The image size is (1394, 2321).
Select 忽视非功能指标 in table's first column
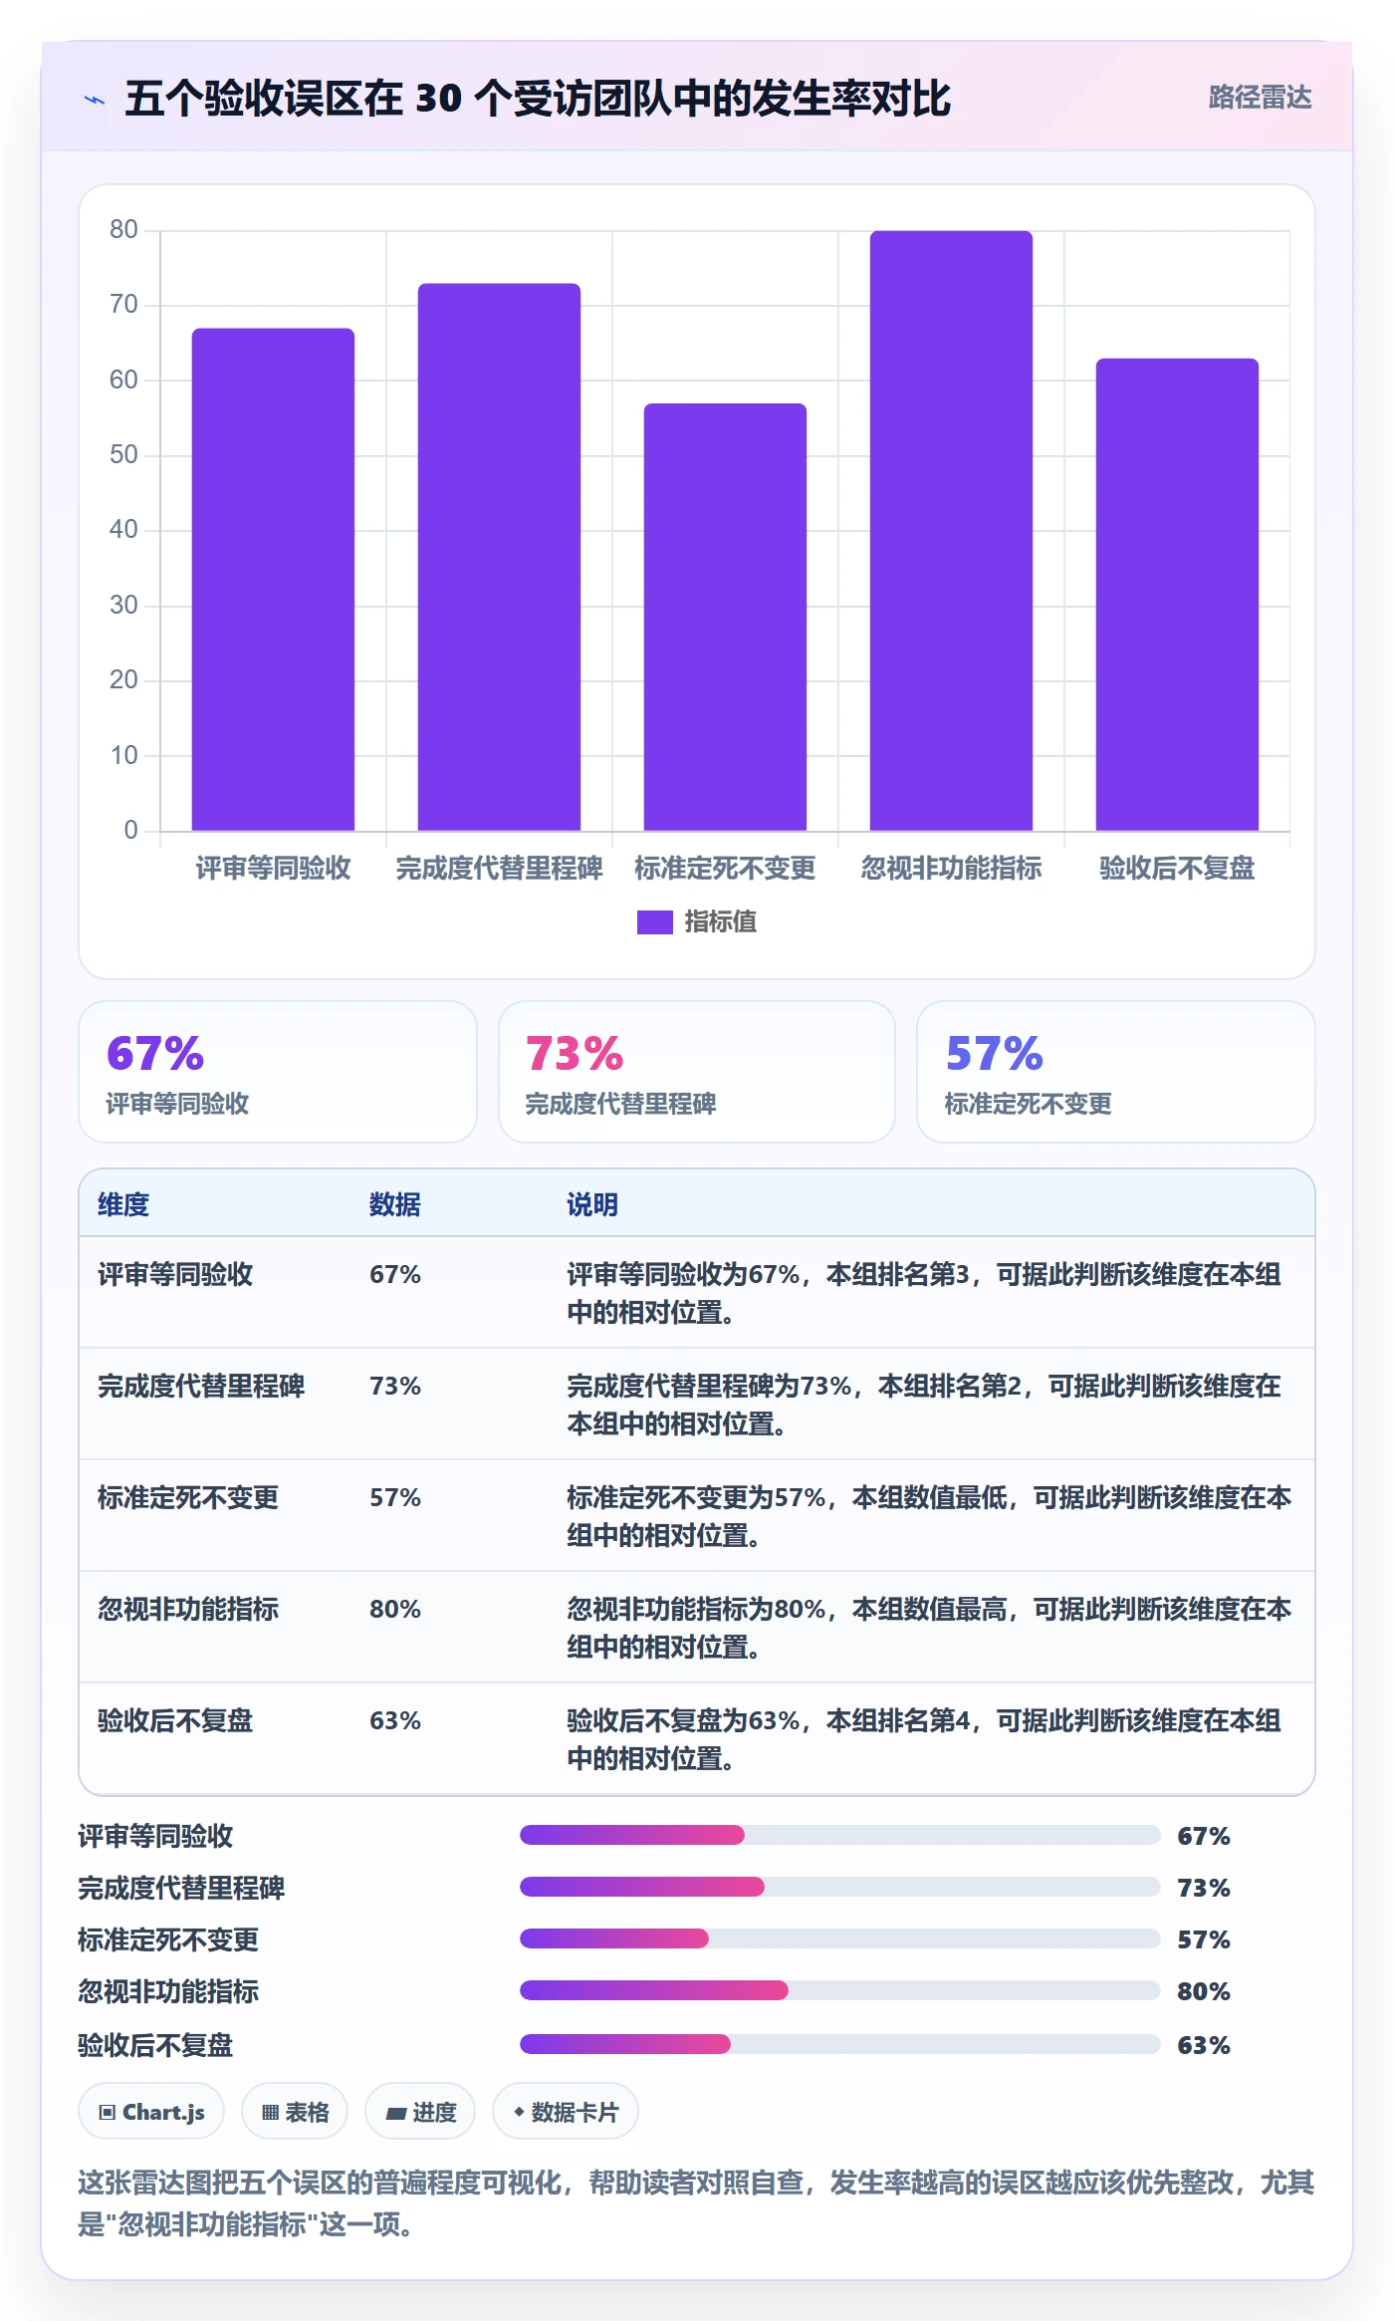tap(188, 1609)
